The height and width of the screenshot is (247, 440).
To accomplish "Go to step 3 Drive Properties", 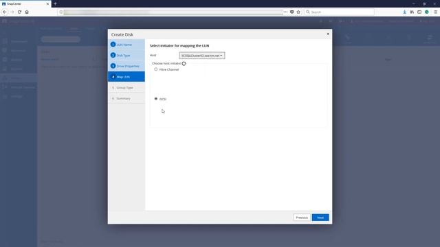I will click(126, 66).
